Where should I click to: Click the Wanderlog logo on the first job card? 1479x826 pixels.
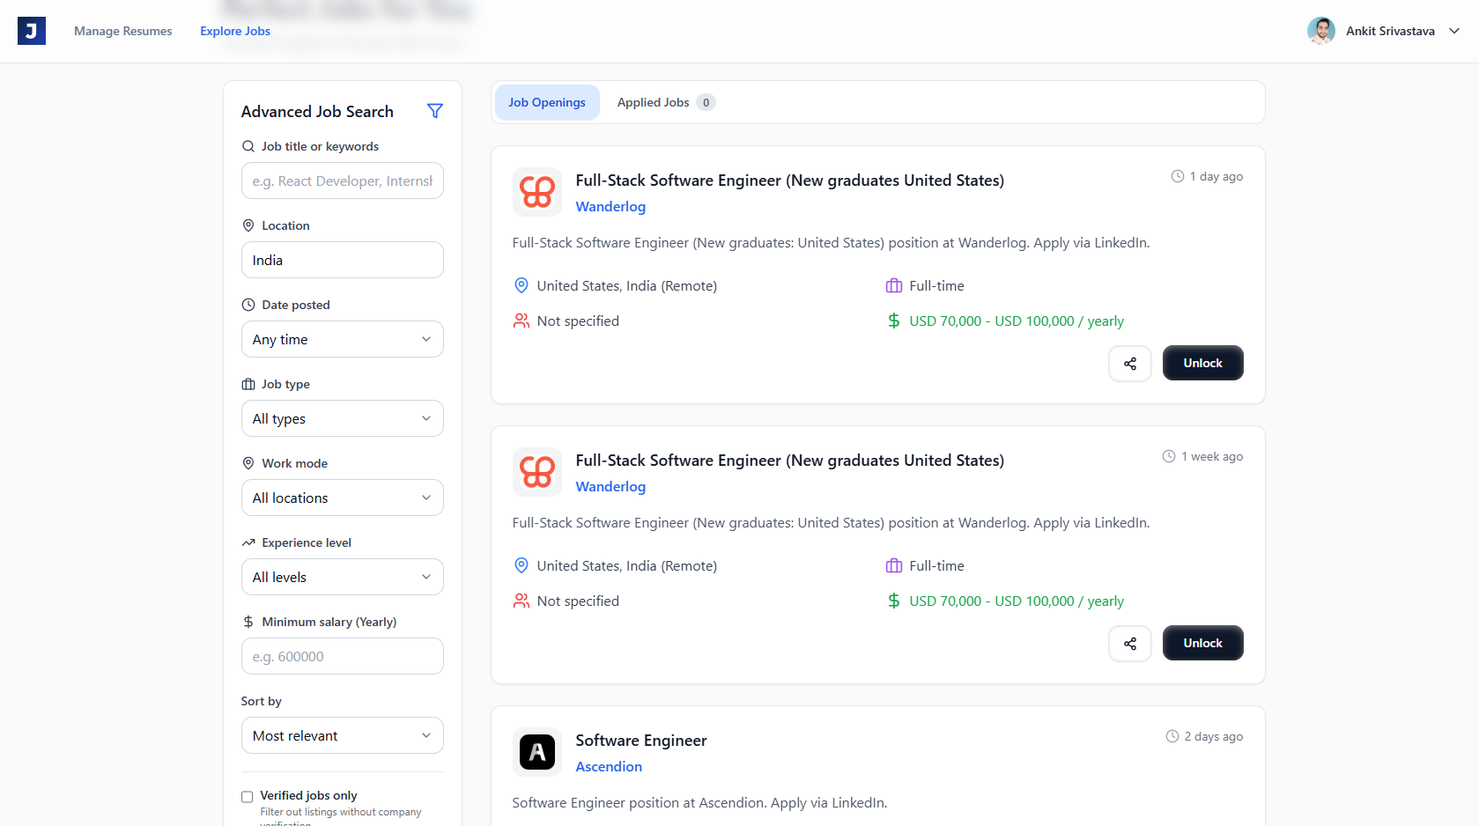(537, 191)
